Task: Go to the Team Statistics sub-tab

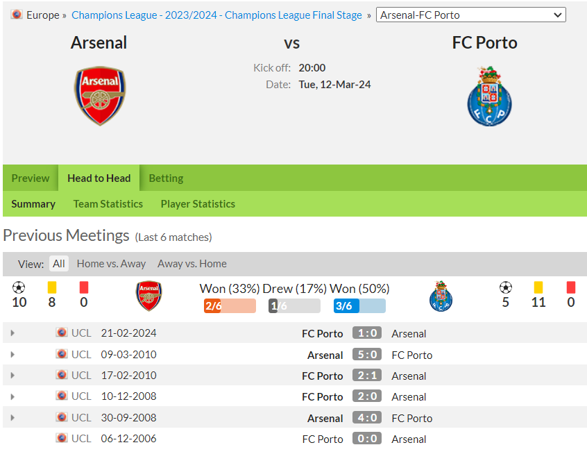Action: (x=108, y=204)
